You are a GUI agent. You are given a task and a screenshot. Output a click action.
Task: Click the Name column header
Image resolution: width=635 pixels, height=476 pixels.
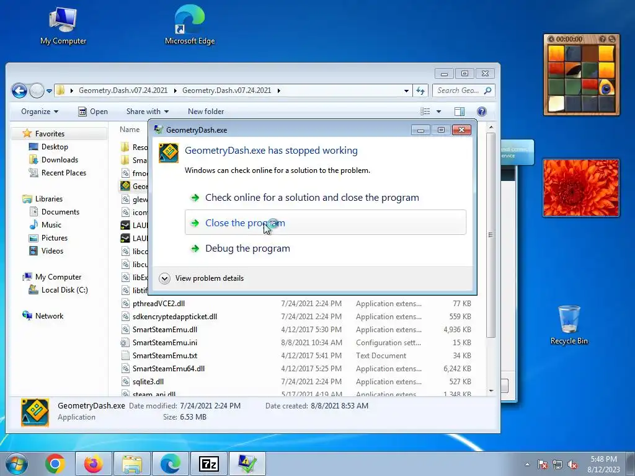[130, 130]
